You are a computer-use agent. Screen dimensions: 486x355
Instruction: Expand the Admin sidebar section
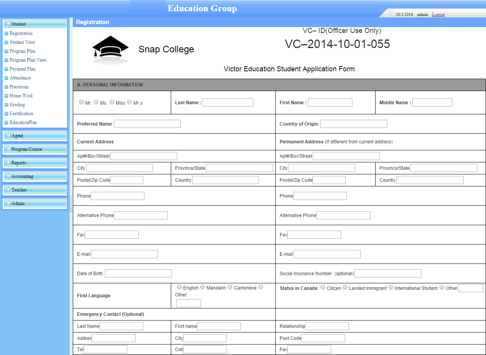tap(35, 203)
